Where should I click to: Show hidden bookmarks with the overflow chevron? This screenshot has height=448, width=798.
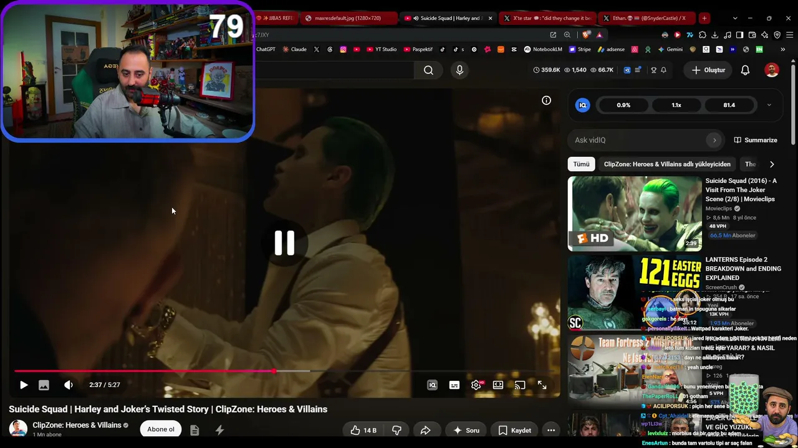coord(783,49)
